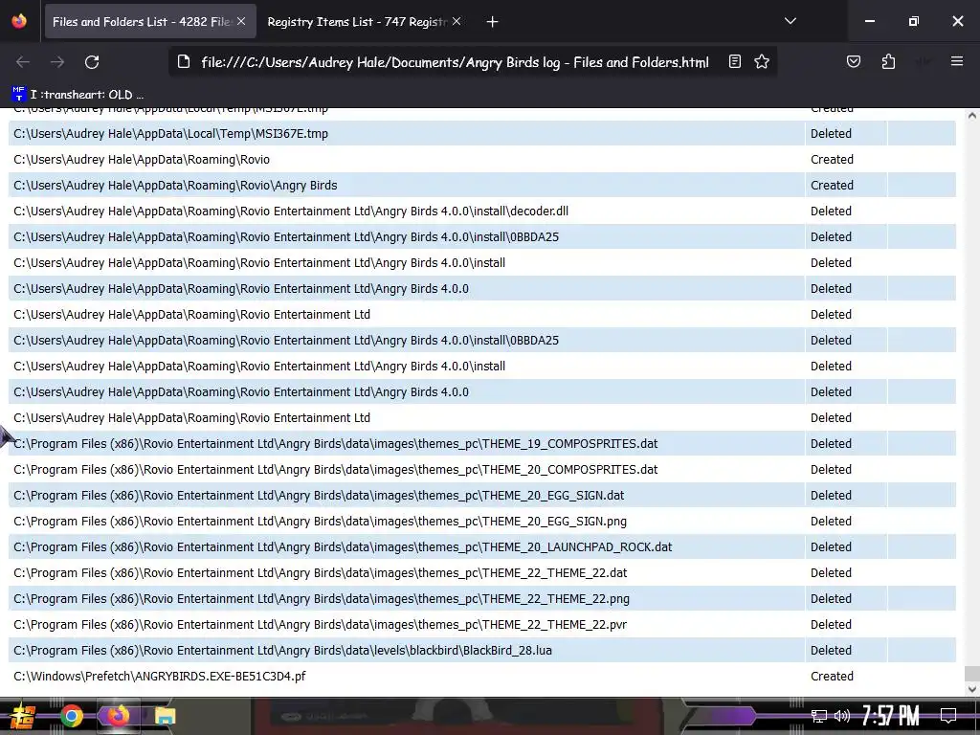Image resolution: width=980 pixels, height=735 pixels.
Task: Select THEME_22_THEME_22.dat path
Action: pyautogui.click(x=320, y=573)
